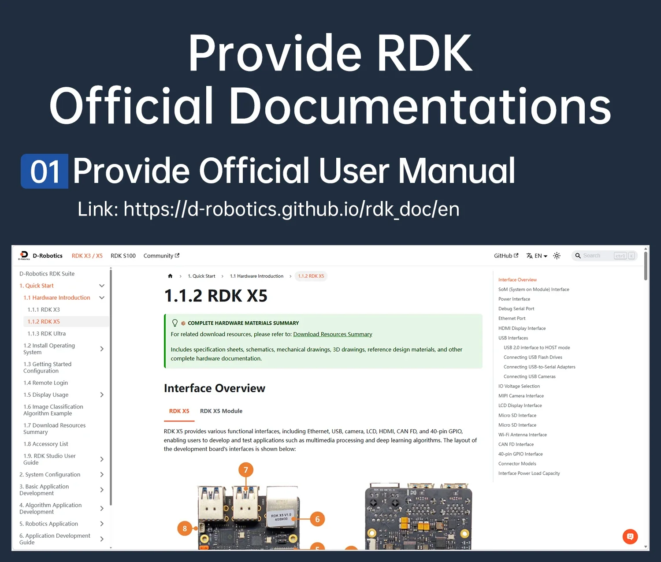Open 1.3 Getting Started Configuration page

(x=47, y=367)
